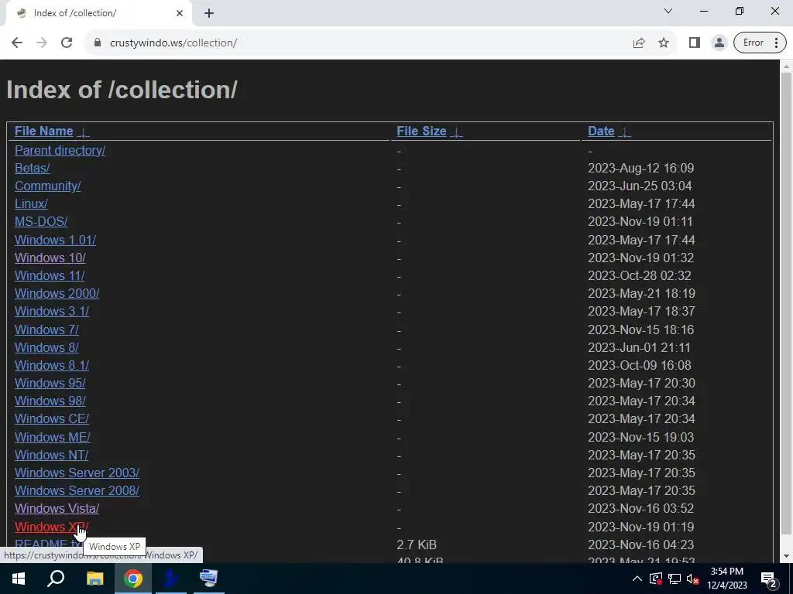
Task: Click the Chrome taskbar icon
Action: tap(132, 579)
